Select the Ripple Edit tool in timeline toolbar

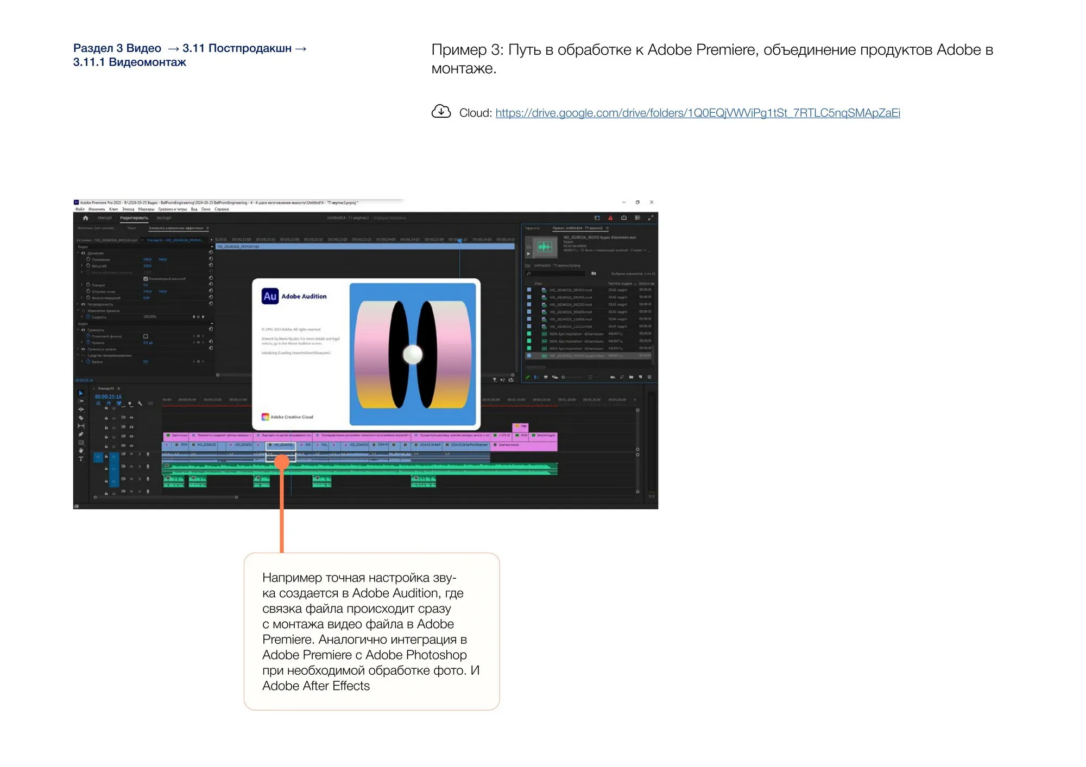(81, 410)
